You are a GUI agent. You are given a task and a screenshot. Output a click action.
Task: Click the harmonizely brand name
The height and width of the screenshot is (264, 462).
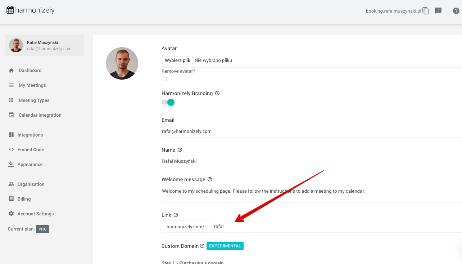tap(35, 10)
